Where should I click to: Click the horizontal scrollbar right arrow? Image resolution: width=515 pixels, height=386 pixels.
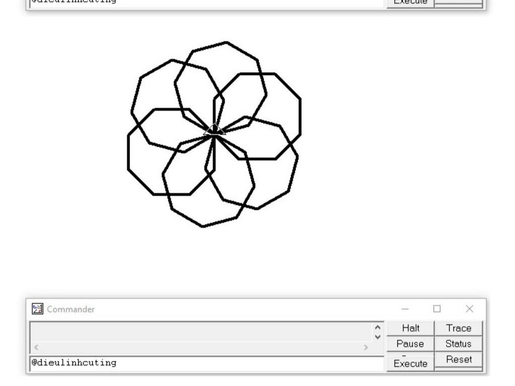pos(366,347)
